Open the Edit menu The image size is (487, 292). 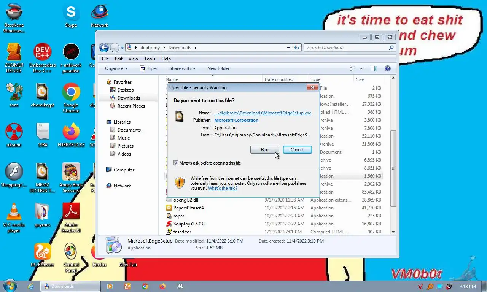point(119,59)
